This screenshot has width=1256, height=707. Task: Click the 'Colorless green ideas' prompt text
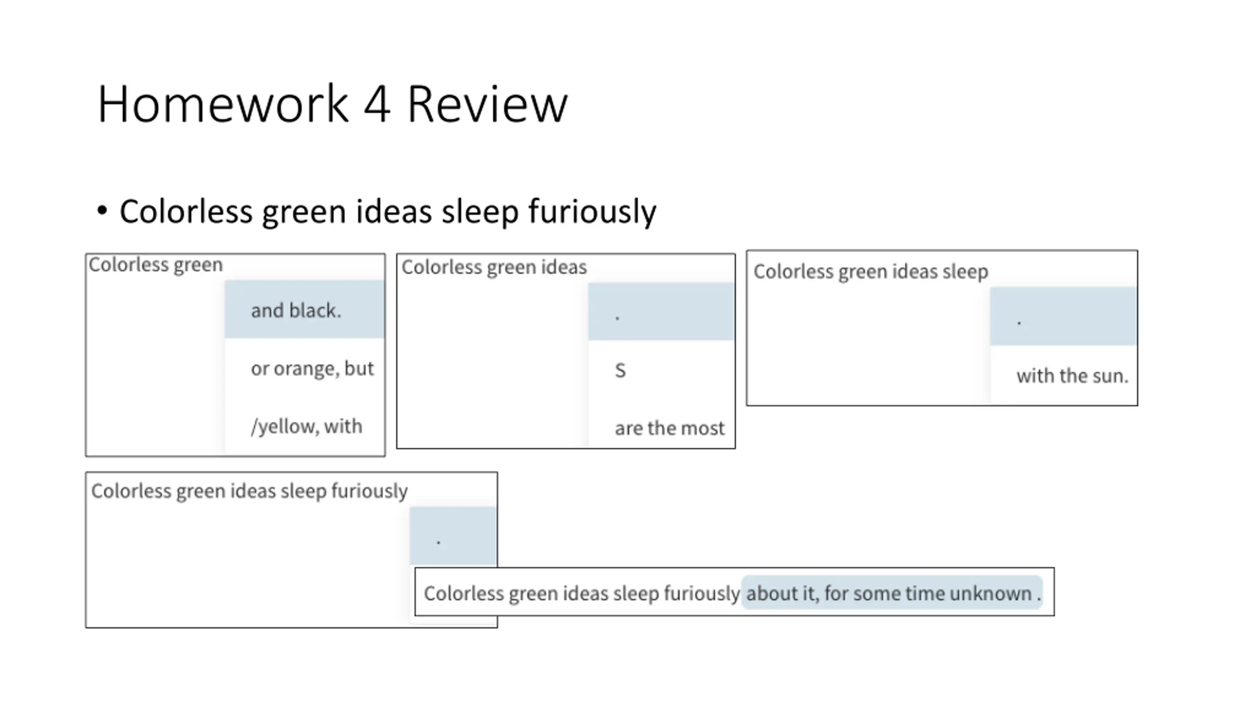coord(494,268)
